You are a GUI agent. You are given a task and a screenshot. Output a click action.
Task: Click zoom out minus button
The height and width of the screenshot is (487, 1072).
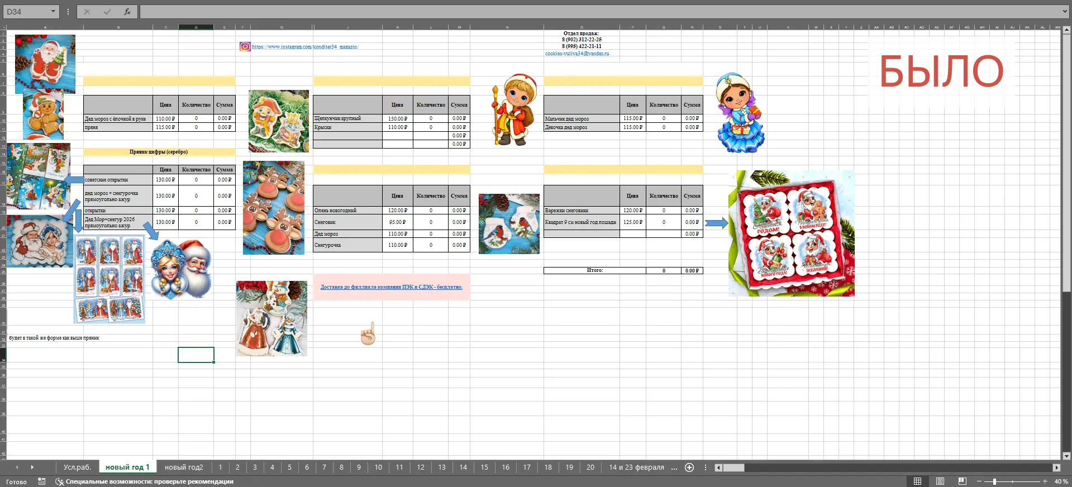[x=979, y=481]
